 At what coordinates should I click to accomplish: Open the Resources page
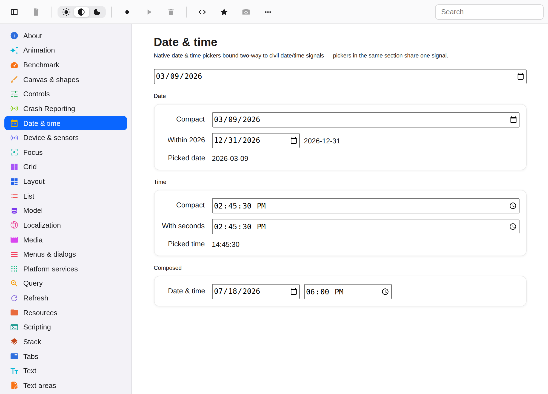click(66, 313)
